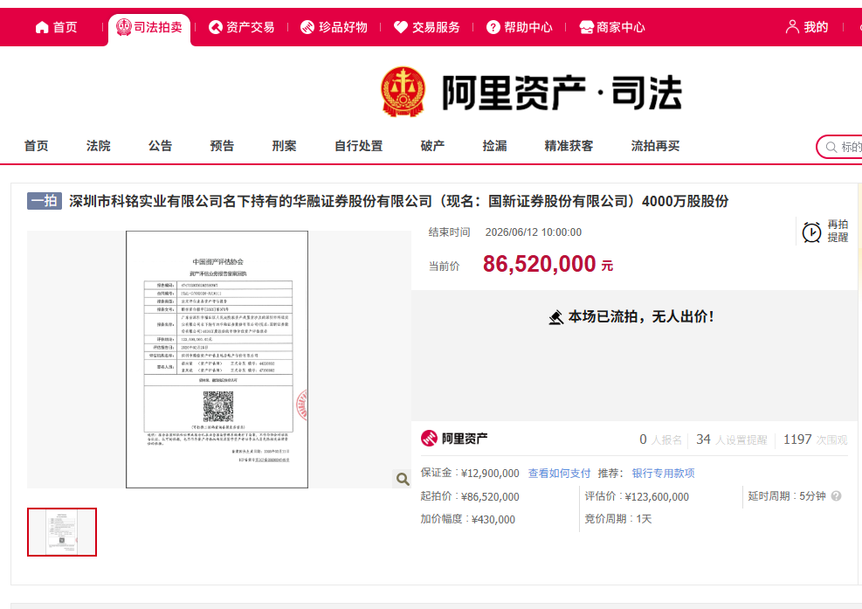Click the auction title about 4000万股股份
Screen dimensions: 862x609
399,201
